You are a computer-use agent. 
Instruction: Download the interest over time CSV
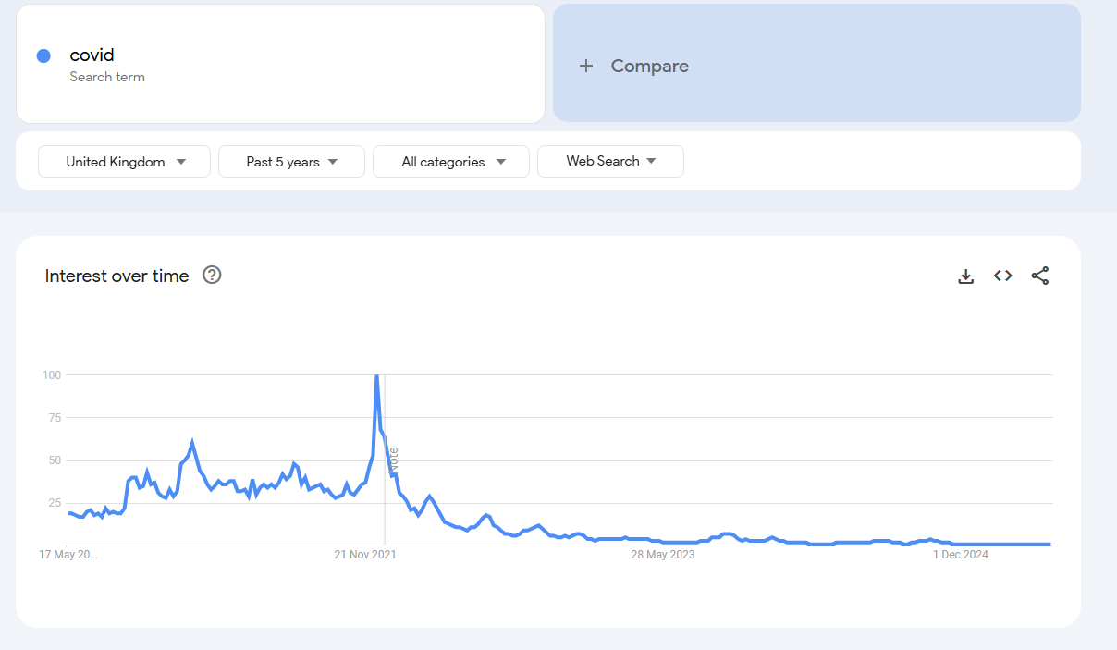point(965,276)
